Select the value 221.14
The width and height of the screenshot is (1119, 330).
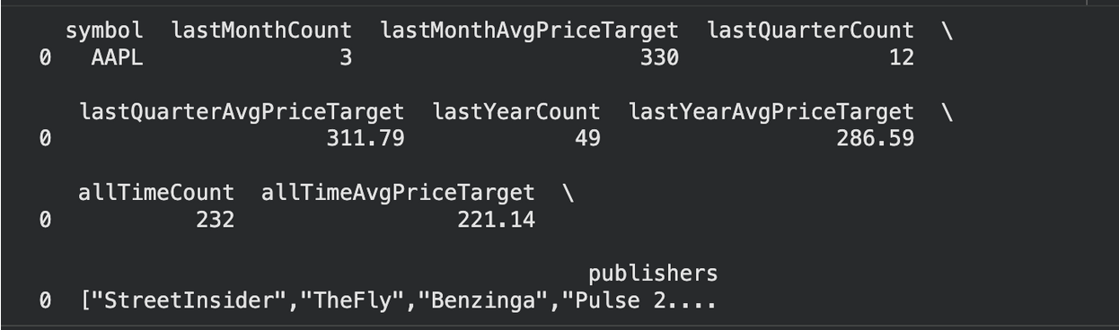click(497, 220)
